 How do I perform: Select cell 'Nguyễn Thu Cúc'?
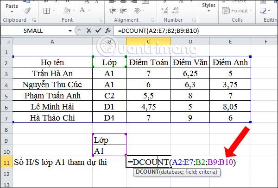click(x=52, y=84)
